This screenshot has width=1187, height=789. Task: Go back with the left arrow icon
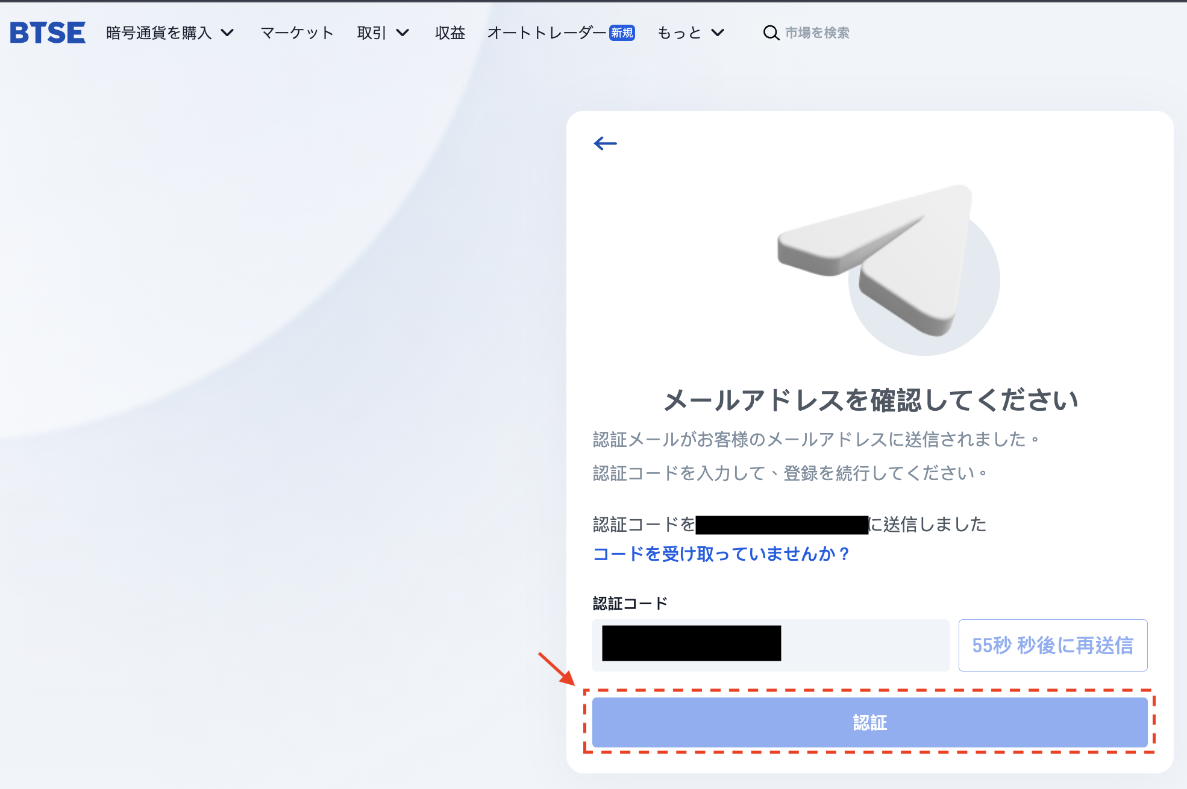pos(605,143)
